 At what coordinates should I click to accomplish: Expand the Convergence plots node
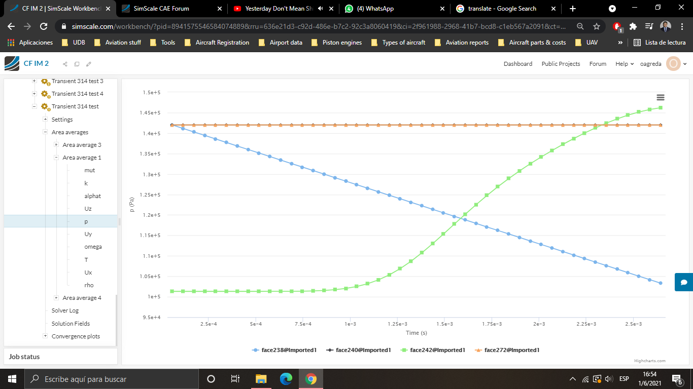click(45, 336)
